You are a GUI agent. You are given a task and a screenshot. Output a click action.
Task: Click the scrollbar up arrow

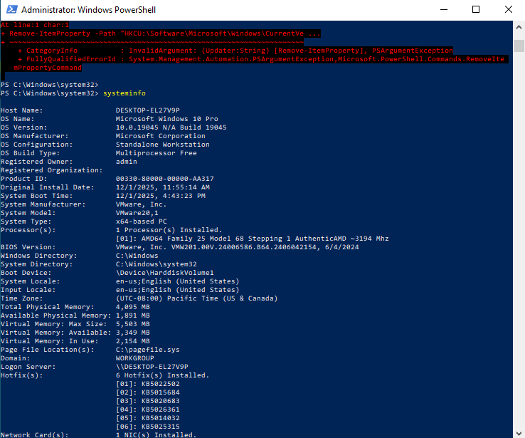click(x=519, y=27)
